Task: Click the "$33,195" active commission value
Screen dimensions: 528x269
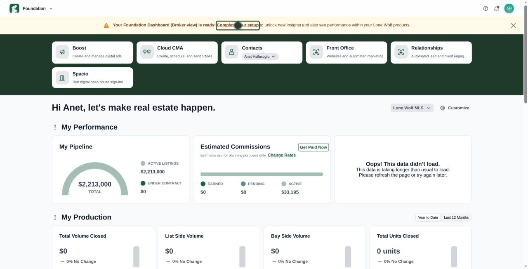Action: pos(290,192)
